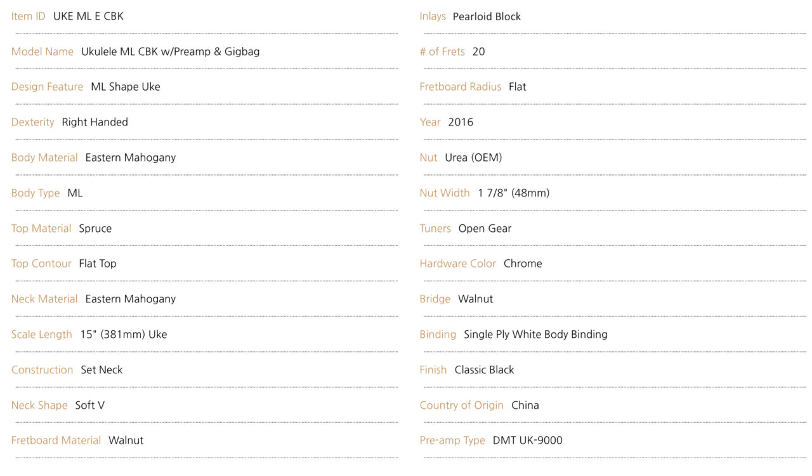Click the DMT UK-9000 value
Screen dimensions: 812x476
point(528,441)
